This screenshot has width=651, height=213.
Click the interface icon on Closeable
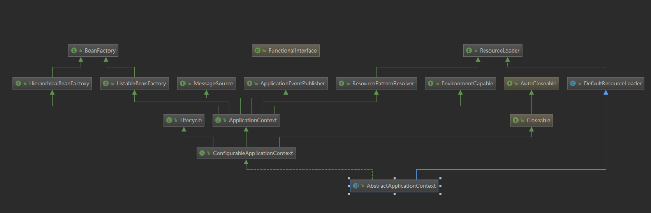(516, 120)
